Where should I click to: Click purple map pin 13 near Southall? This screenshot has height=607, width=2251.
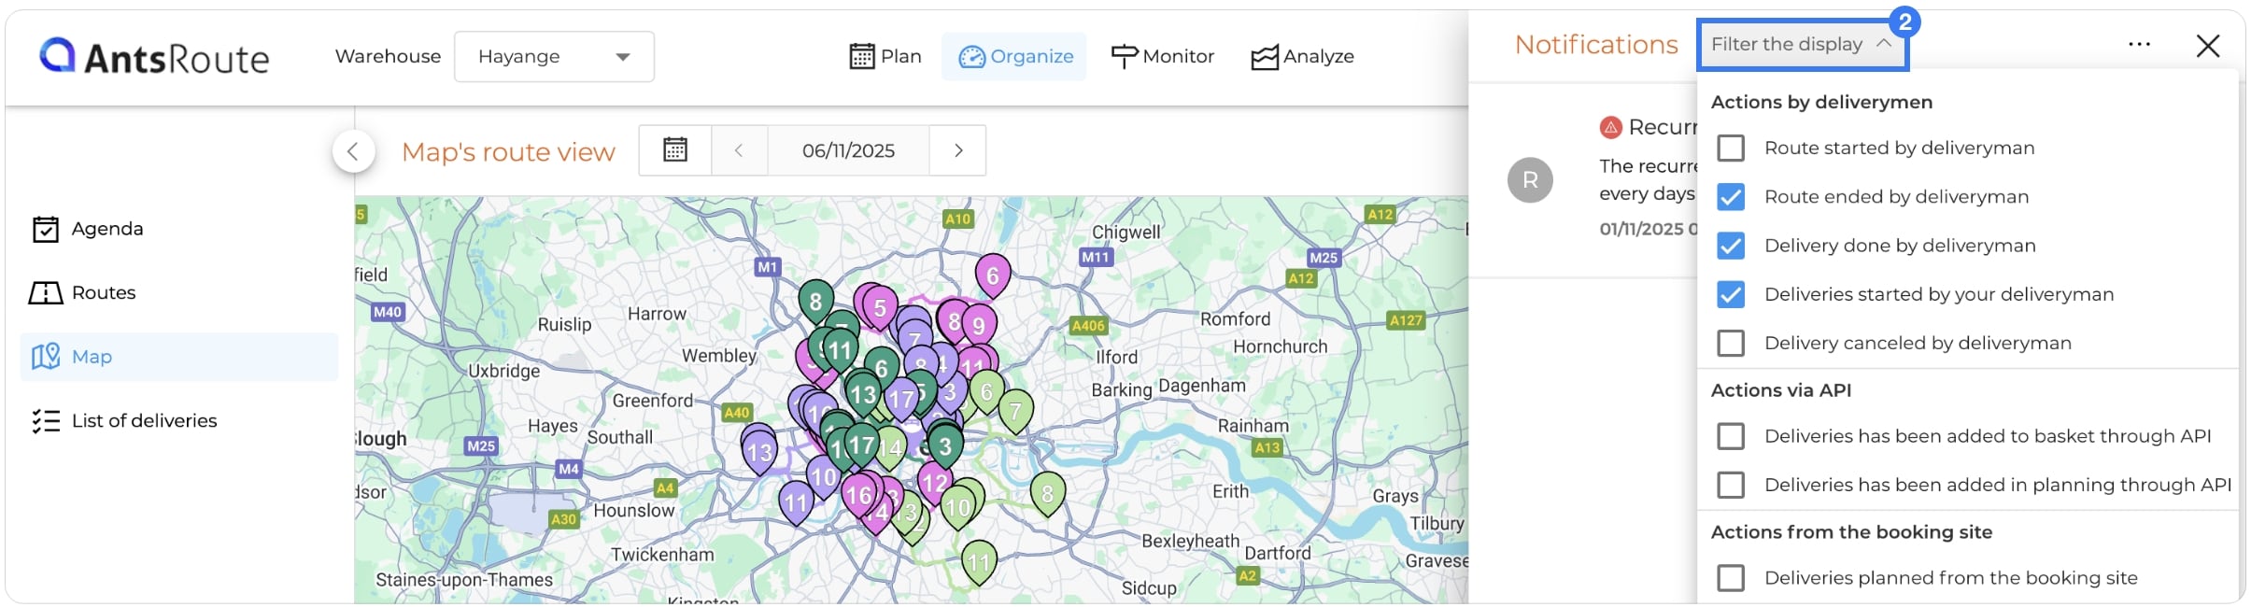[759, 453]
